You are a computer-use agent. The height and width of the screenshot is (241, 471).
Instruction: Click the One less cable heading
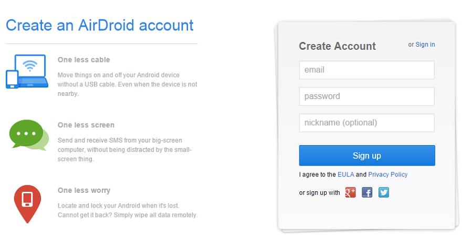pos(84,60)
